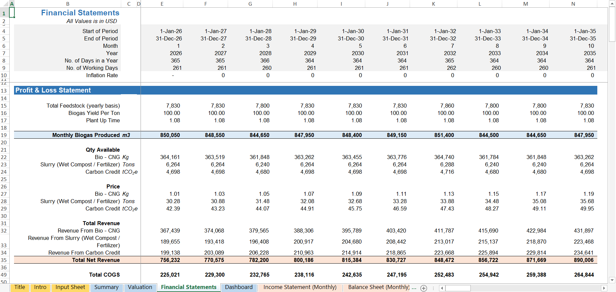Viewport: 616px width, 292px height.
Task: Select the Summary sheet tab
Action: click(x=106, y=287)
